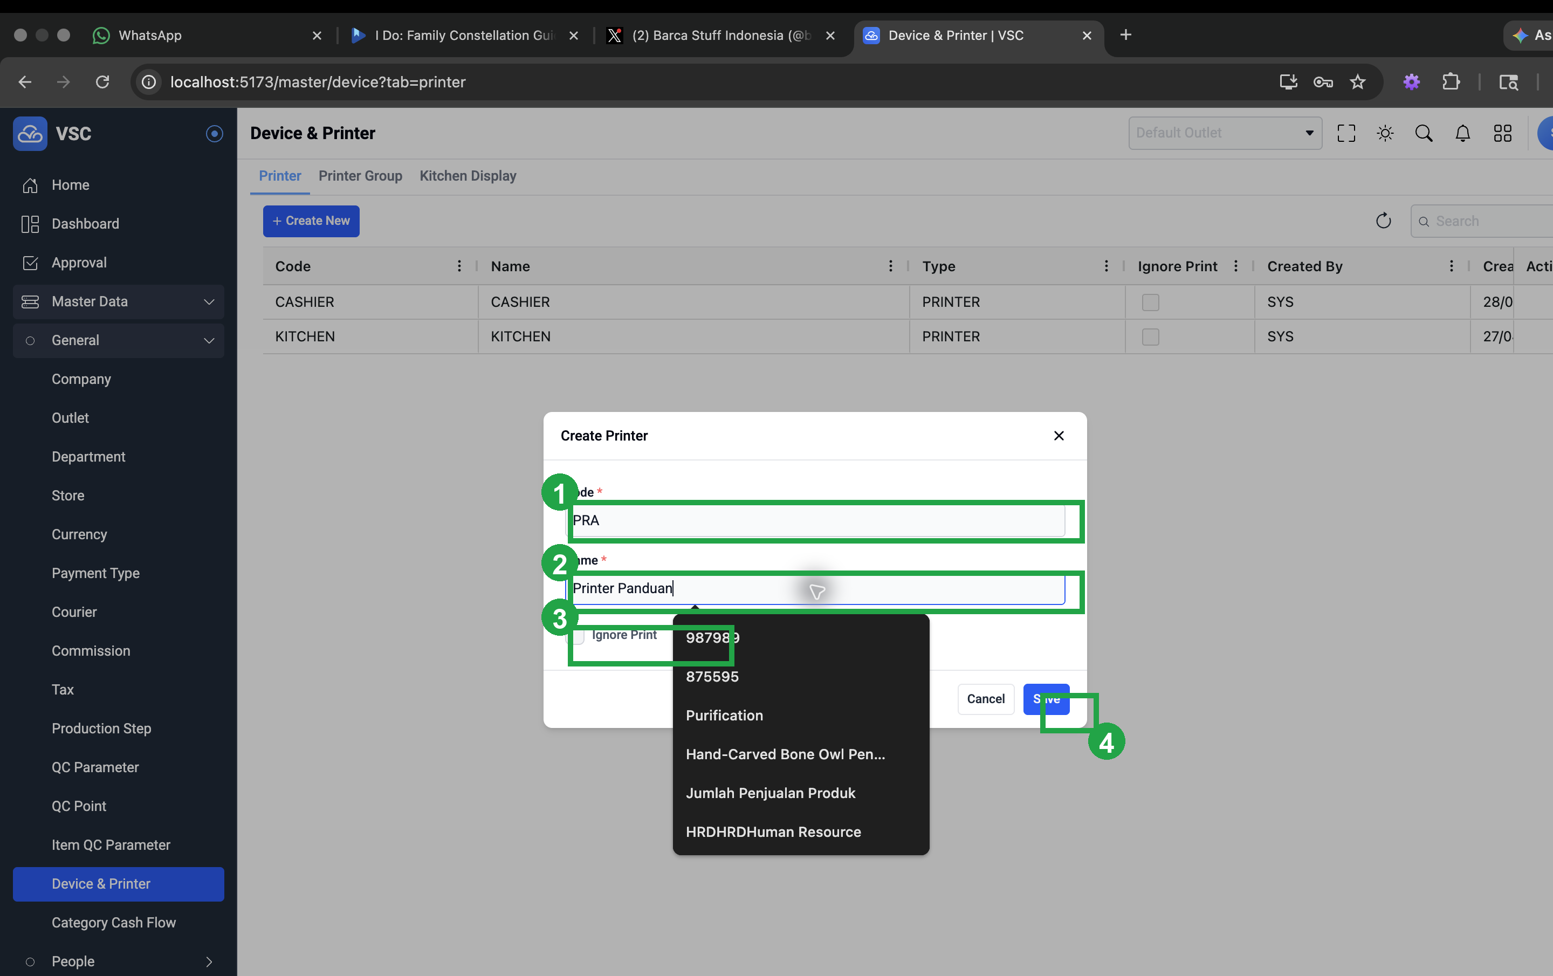Open Home from the sidebar

pyautogui.click(x=119, y=185)
